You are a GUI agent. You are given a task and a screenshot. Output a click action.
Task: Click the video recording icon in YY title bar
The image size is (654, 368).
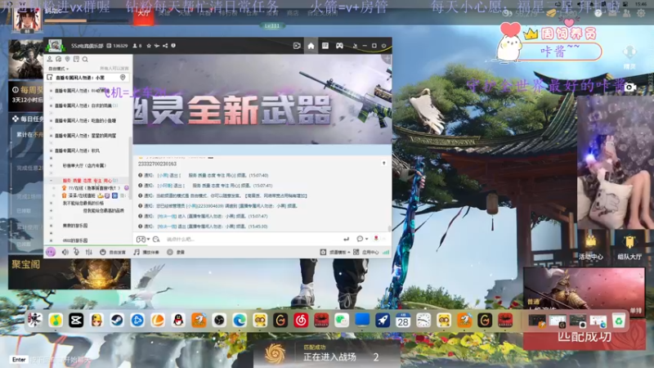tap(297, 46)
